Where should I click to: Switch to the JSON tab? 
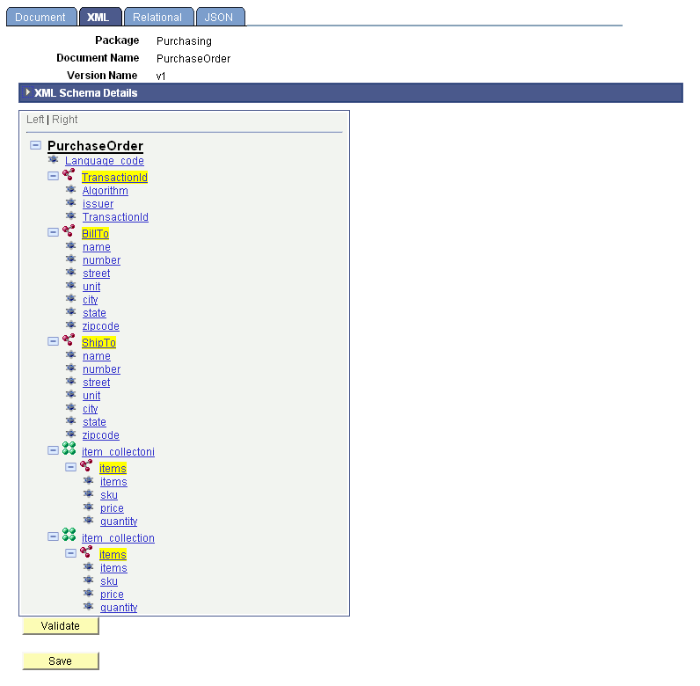(220, 17)
